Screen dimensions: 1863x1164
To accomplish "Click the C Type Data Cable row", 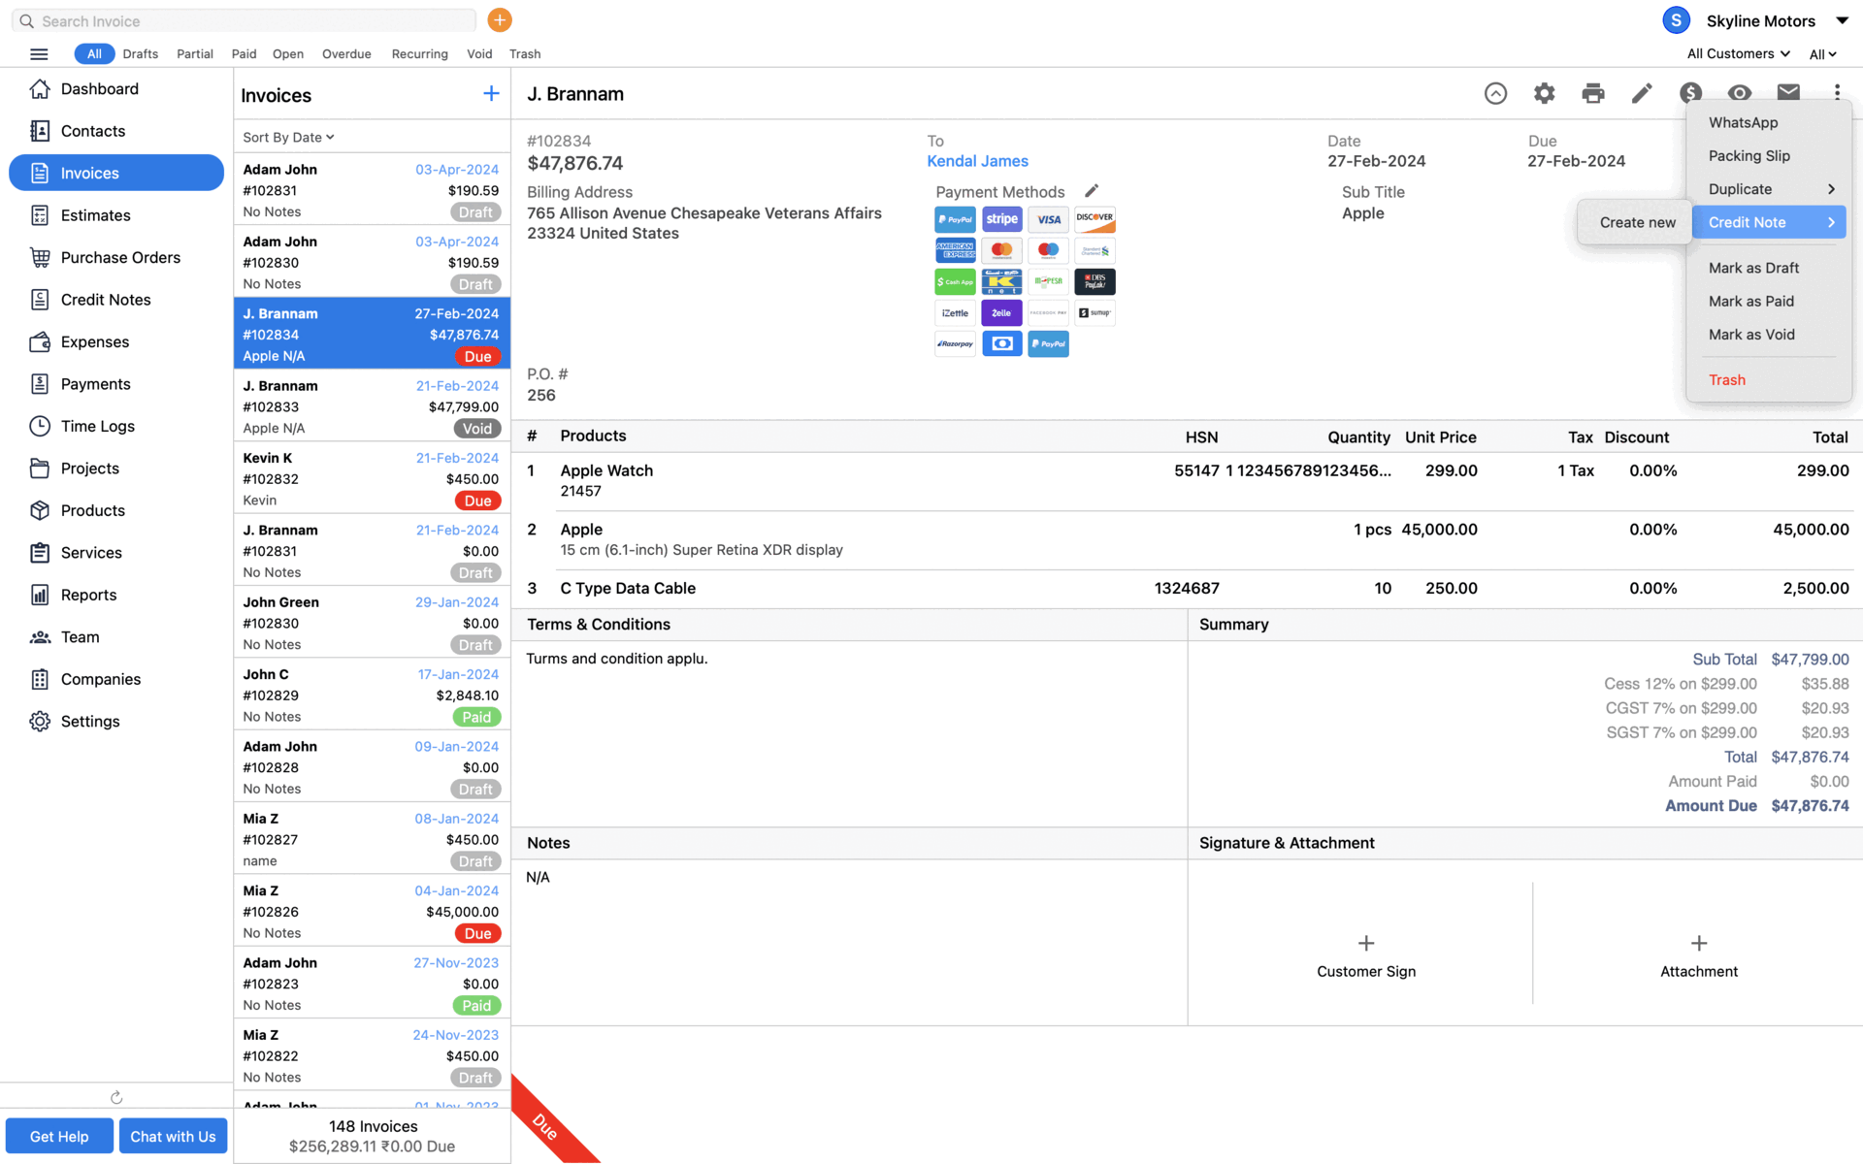I will 1187,588.
